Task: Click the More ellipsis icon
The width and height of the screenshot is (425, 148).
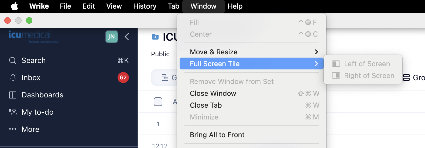Action: pos(13,129)
